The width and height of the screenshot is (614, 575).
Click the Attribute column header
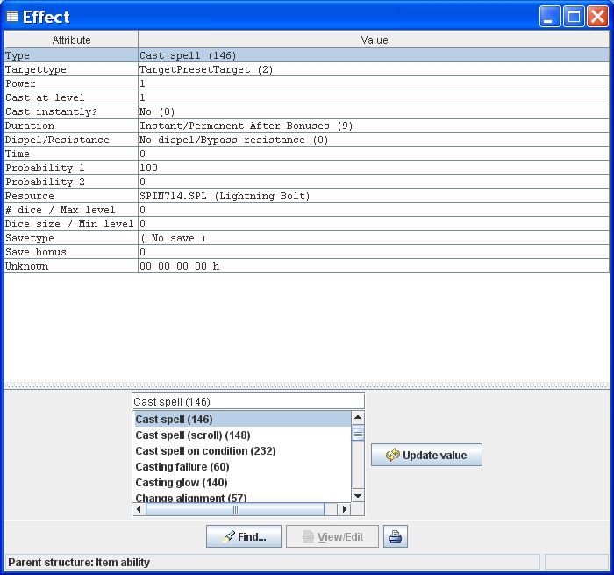tap(71, 40)
